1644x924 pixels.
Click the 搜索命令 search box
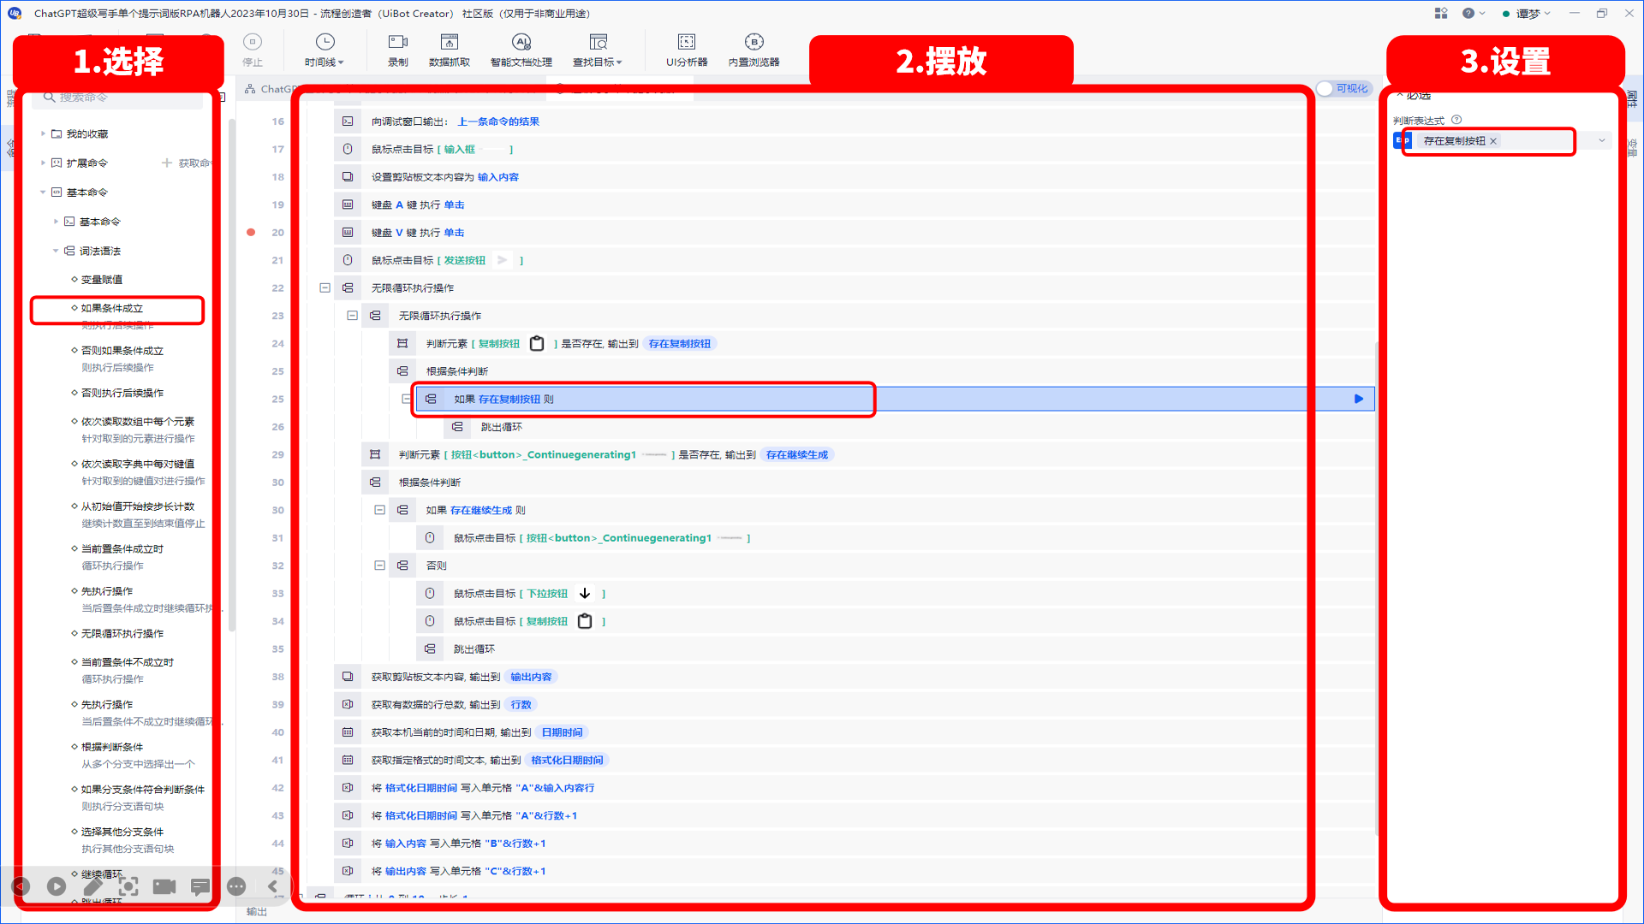tap(117, 98)
